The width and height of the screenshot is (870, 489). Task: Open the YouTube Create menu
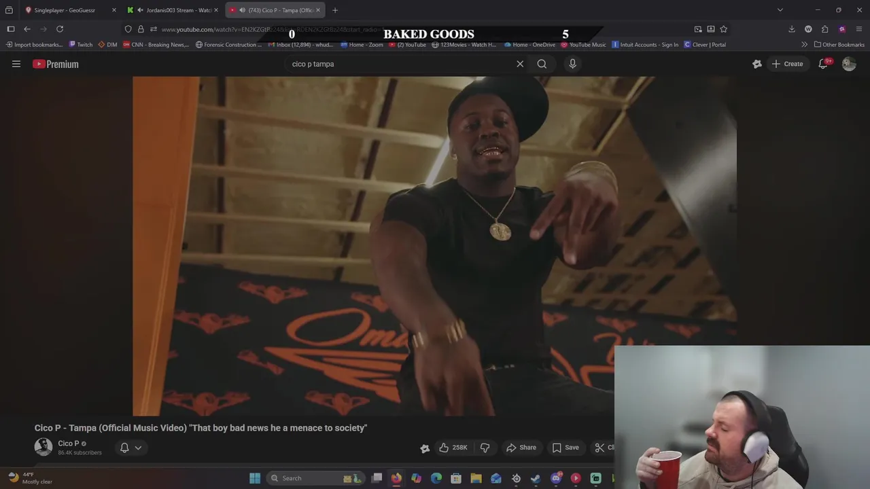point(787,64)
